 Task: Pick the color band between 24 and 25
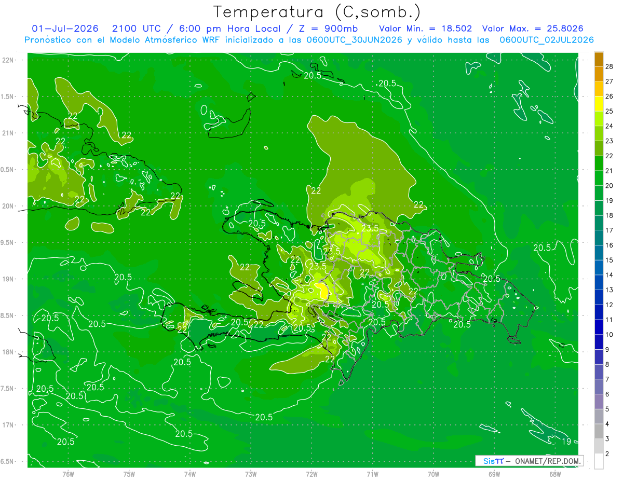[599, 119]
